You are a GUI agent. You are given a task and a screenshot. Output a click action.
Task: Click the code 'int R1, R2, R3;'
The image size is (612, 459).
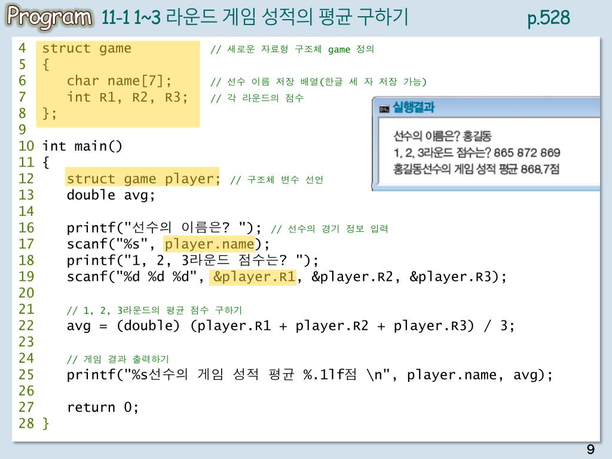click(127, 97)
